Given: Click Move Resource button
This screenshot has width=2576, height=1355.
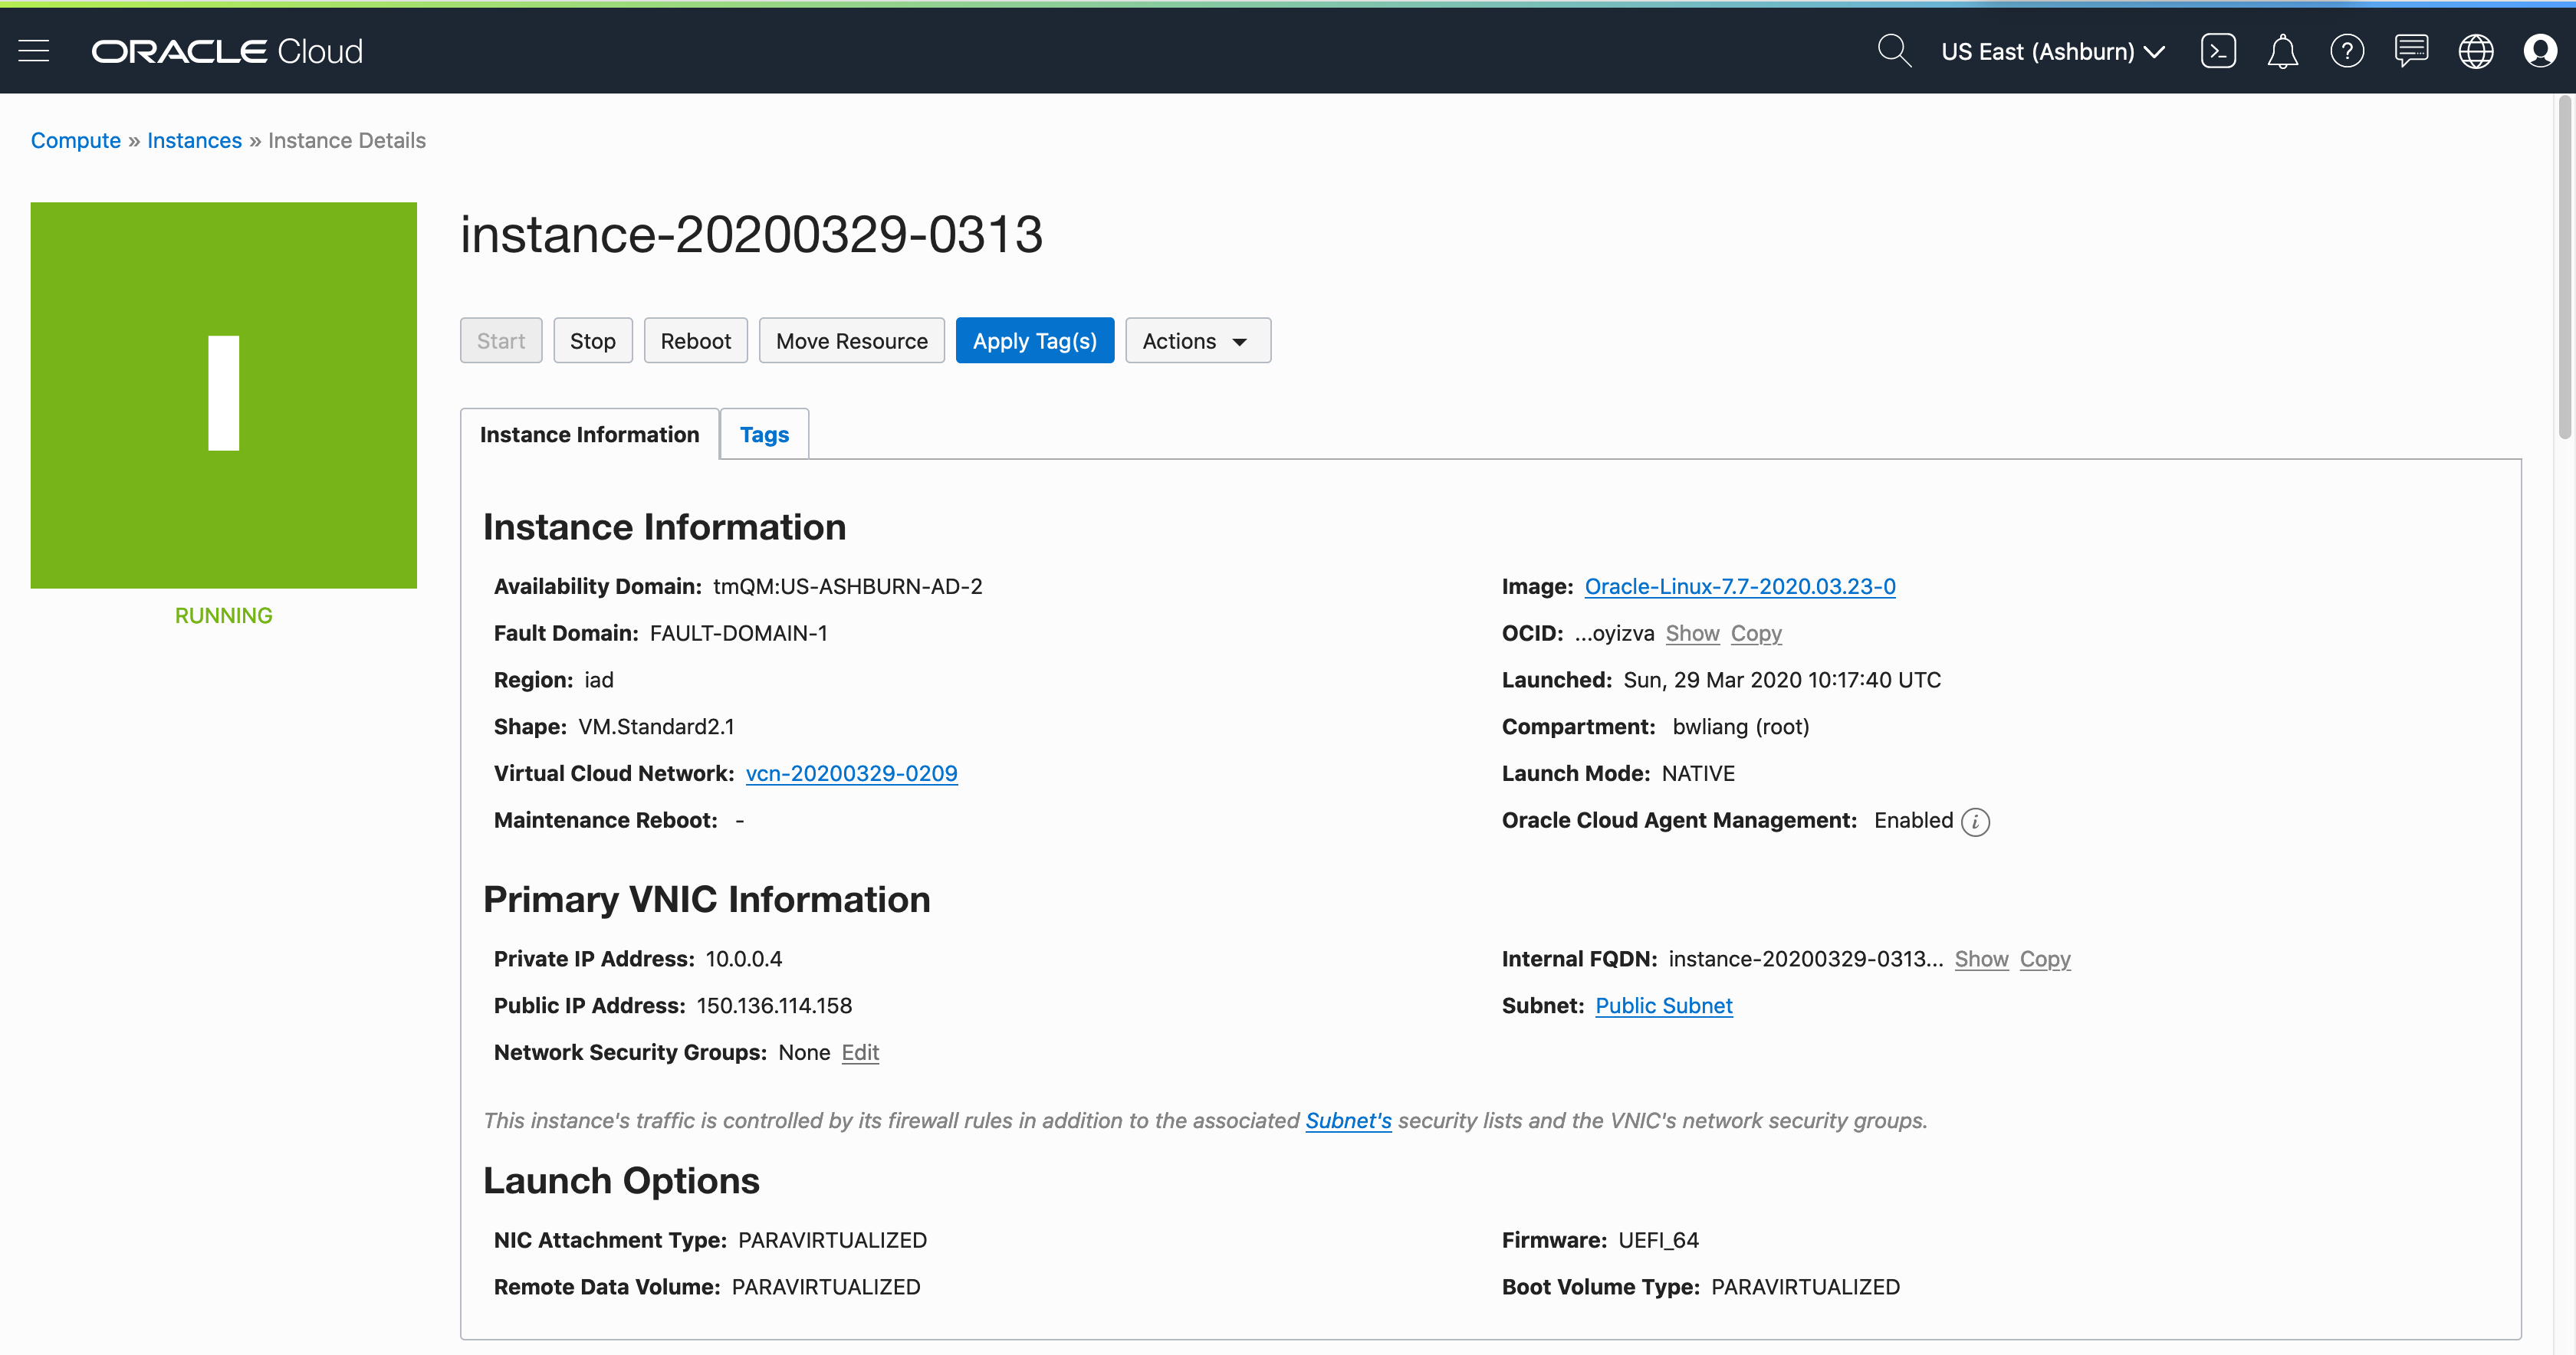Looking at the screenshot, I should pos(852,341).
